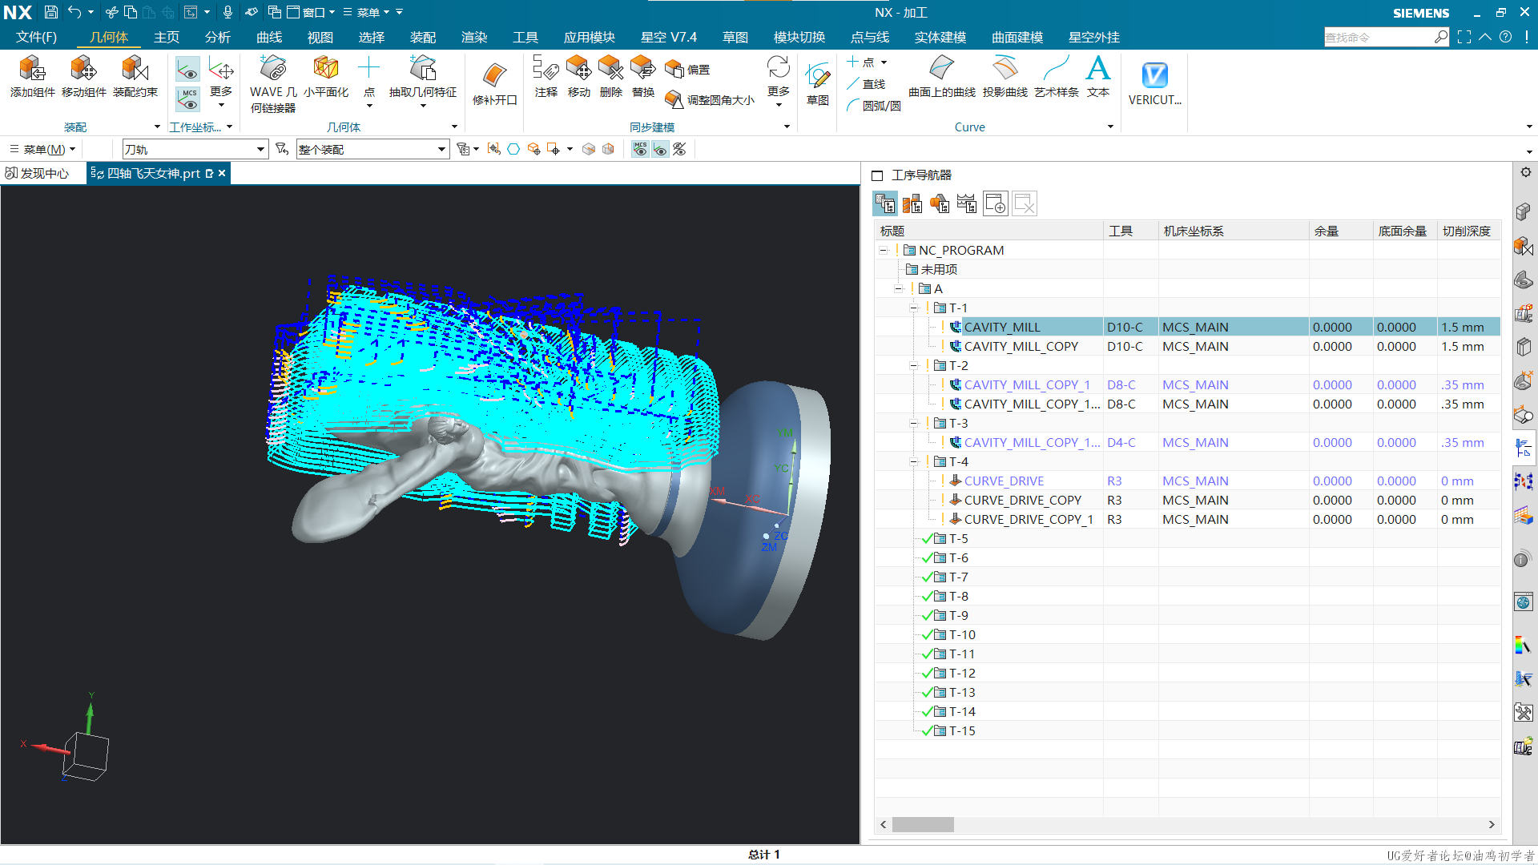
Task: Click the 切削深度 column header
Action: click(1468, 231)
